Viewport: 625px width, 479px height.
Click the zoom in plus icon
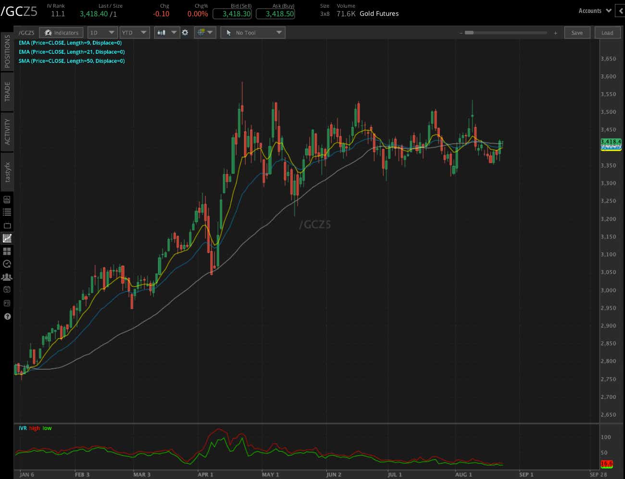(x=555, y=33)
